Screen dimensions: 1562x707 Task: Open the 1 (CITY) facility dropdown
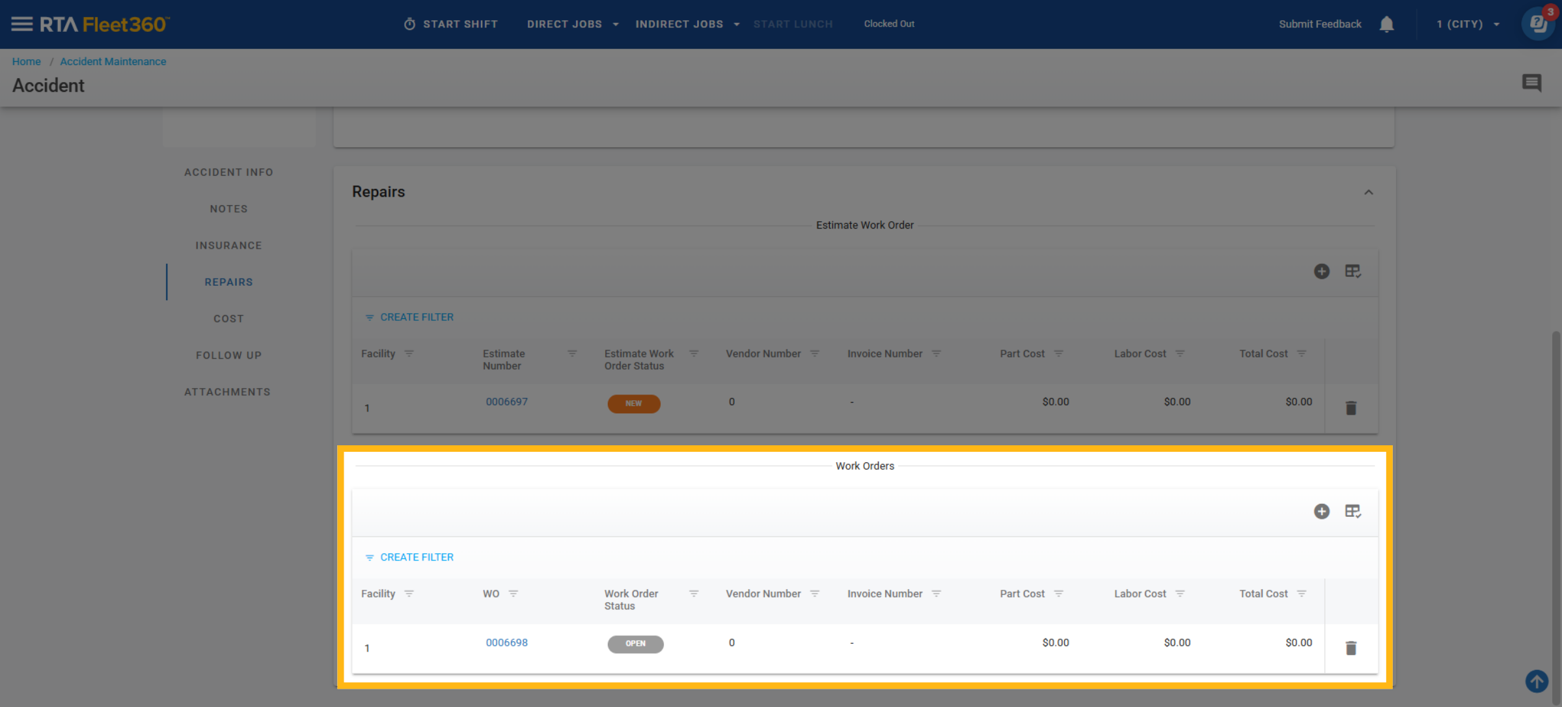coord(1468,24)
